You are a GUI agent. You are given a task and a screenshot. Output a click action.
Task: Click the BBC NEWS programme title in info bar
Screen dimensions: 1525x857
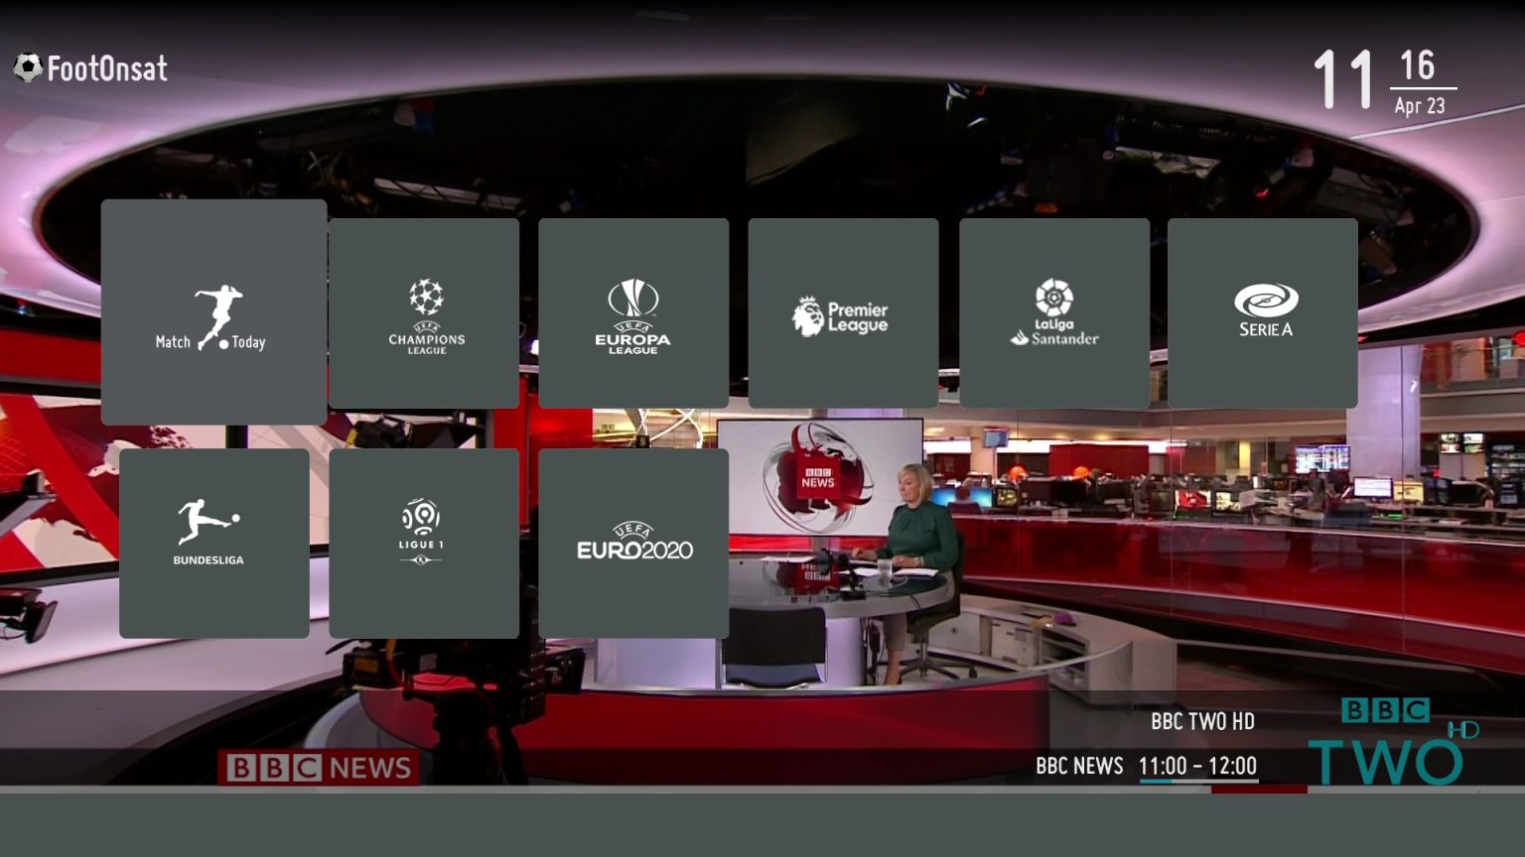point(1079,766)
